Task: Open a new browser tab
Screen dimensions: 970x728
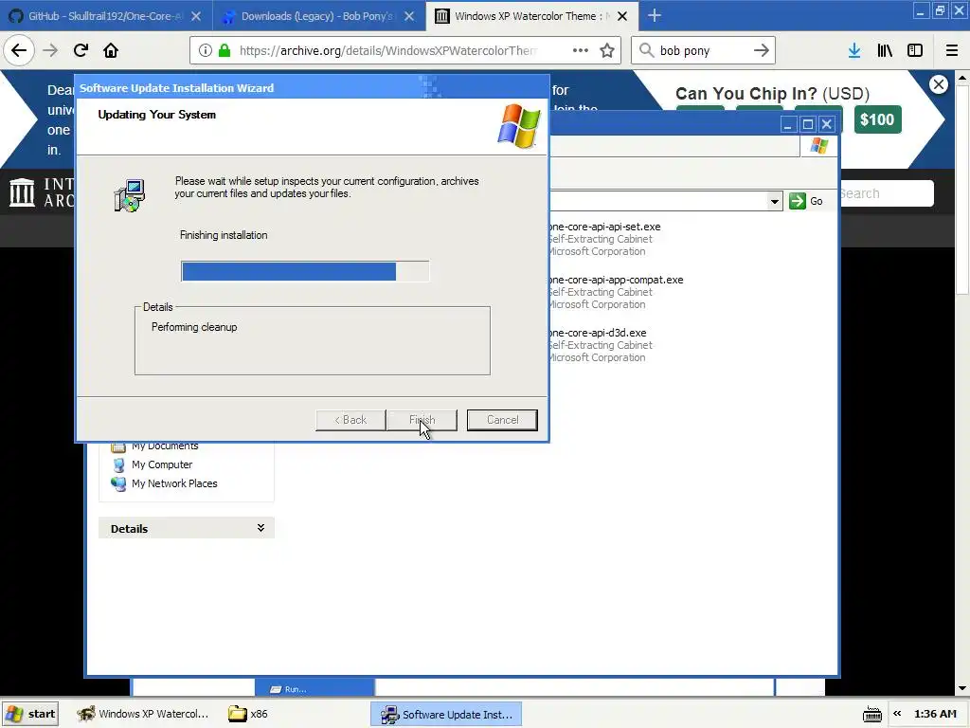Action: pos(654,15)
